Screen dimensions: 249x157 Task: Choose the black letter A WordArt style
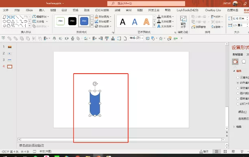click(122, 22)
